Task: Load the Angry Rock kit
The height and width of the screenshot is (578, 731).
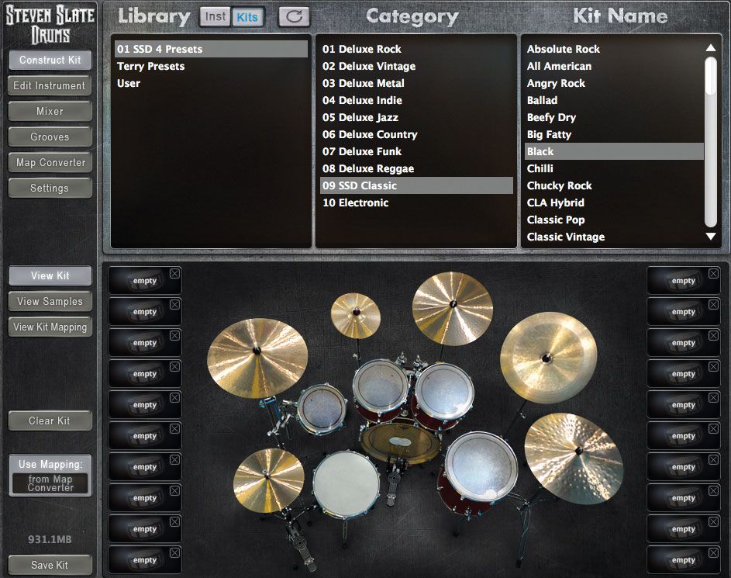Action: click(x=614, y=83)
